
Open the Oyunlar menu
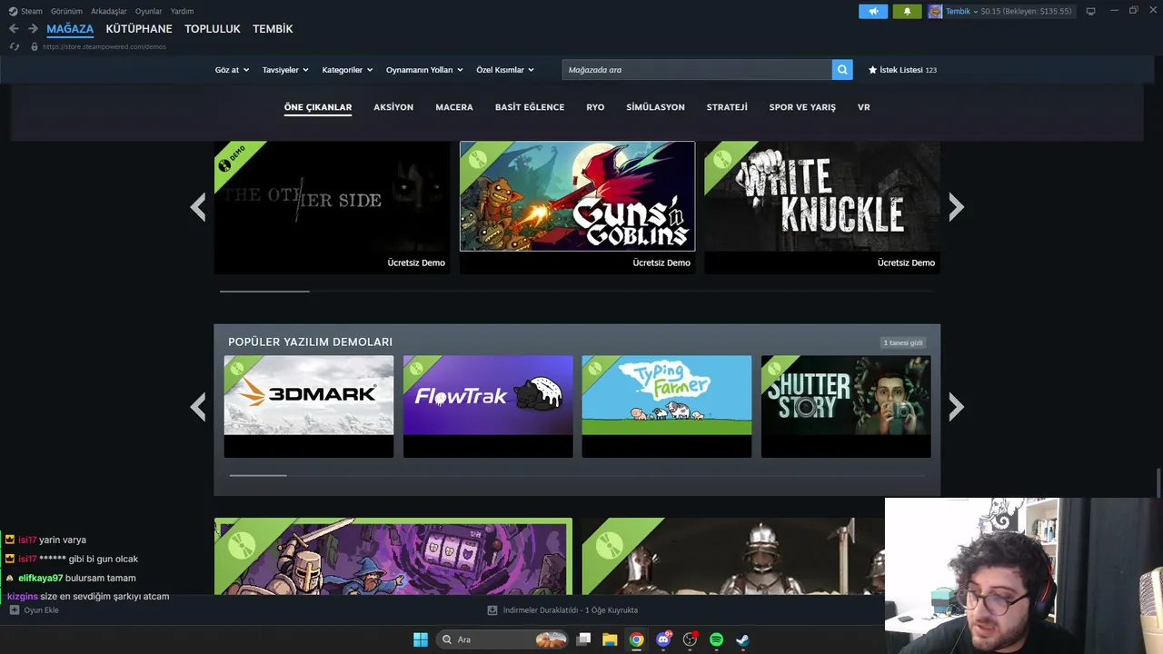pyautogui.click(x=149, y=11)
